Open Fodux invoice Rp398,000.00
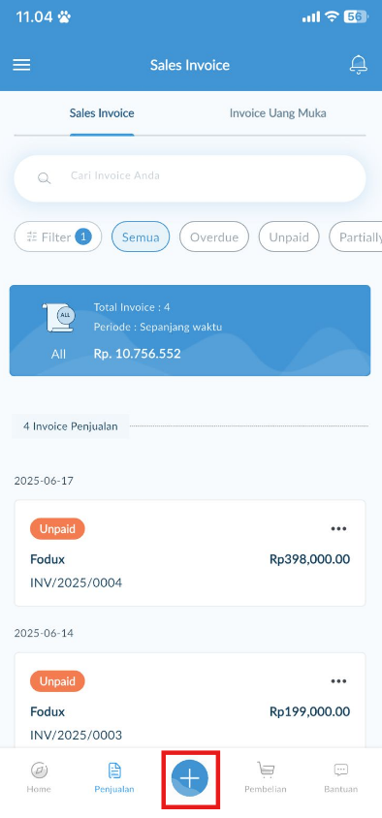The width and height of the screenshot is (382, 818). point(190,553)
